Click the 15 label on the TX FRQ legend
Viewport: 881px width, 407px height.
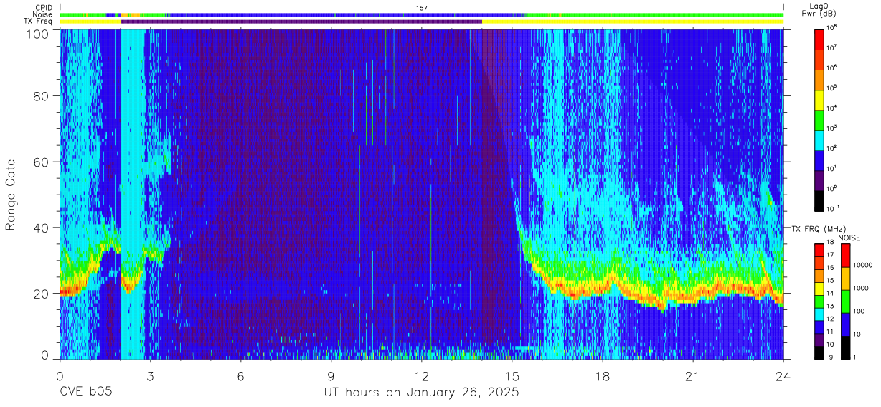point(831,281)
